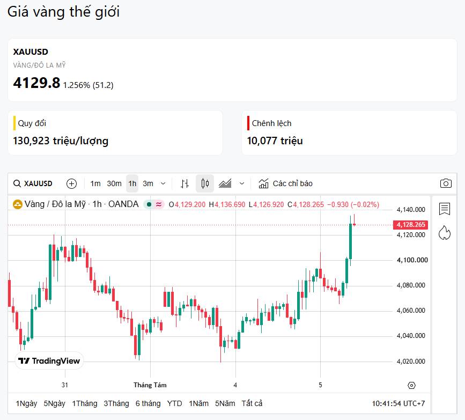Select the 1Tháng date range
The height and width of the screenshot is (420, 465).
[x=85, y=403]
